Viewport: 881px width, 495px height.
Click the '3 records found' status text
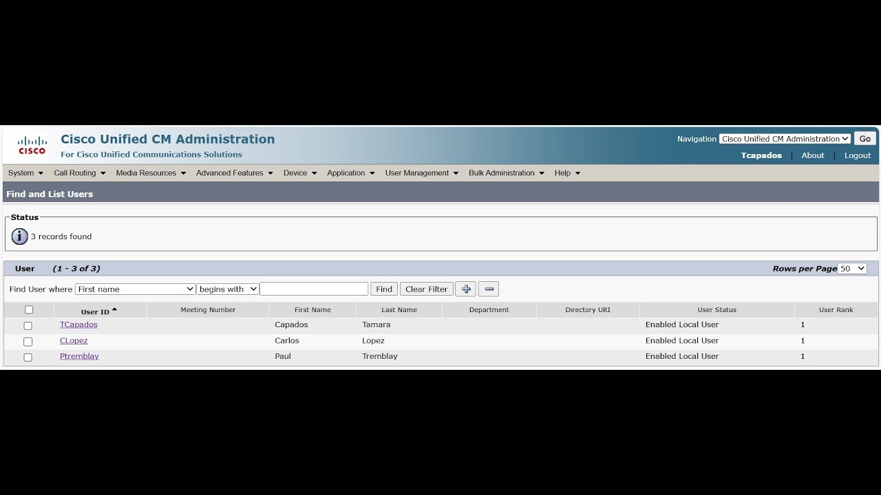tap(61, 236)
